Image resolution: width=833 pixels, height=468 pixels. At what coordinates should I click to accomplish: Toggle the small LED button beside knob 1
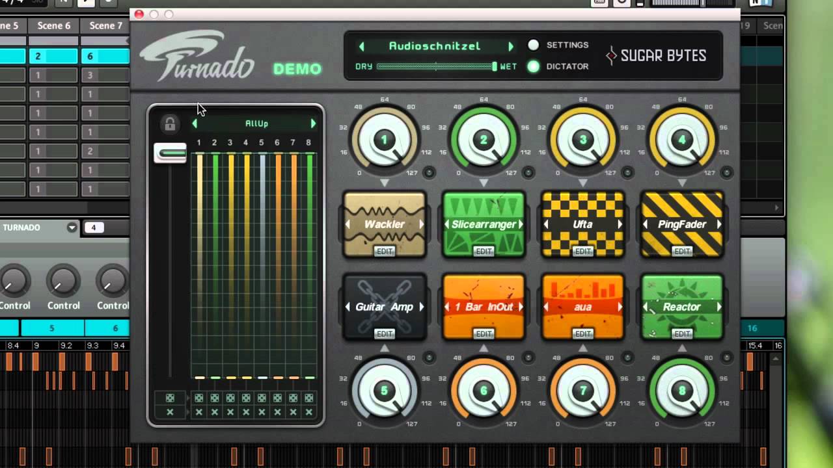(x=429, y=172)
